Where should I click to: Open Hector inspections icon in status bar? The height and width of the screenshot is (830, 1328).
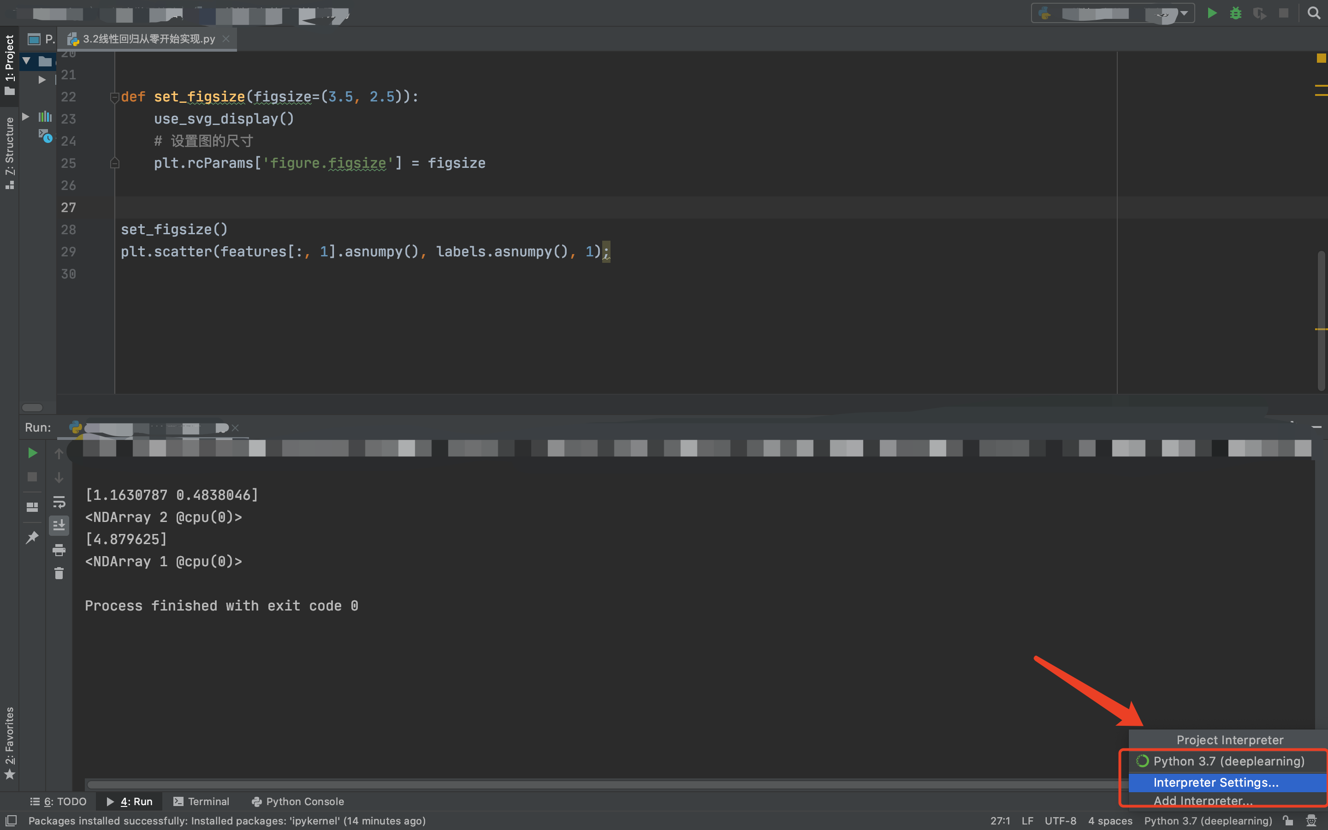[x=1311, y=821]
